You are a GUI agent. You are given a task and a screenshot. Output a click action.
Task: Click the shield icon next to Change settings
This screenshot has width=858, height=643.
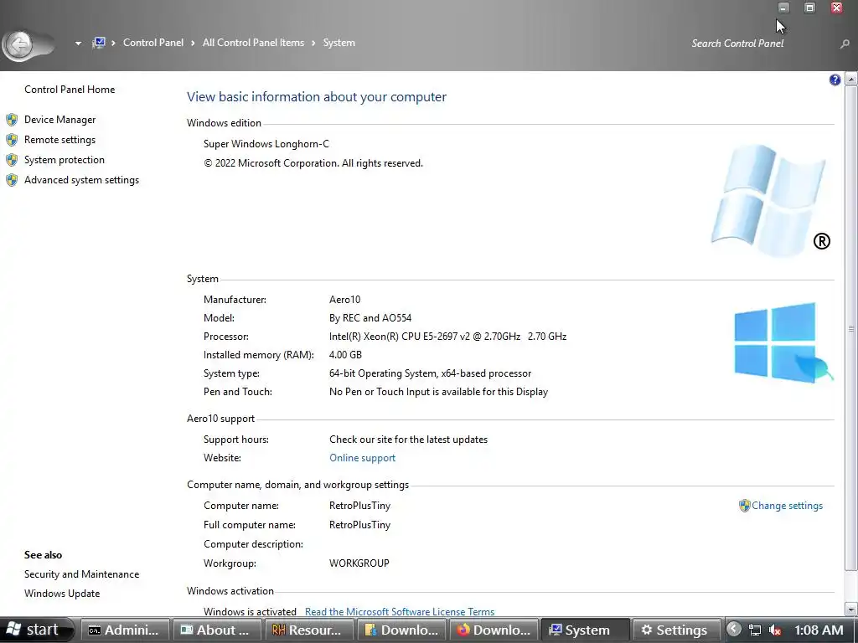(x=744, y=506)
